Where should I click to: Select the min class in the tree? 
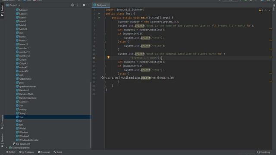[x=21, y=33]
